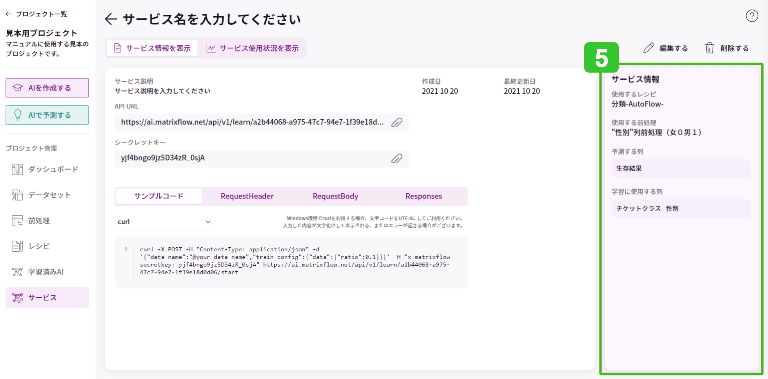Click the サービス情報 panel heading

pos(635,79)
